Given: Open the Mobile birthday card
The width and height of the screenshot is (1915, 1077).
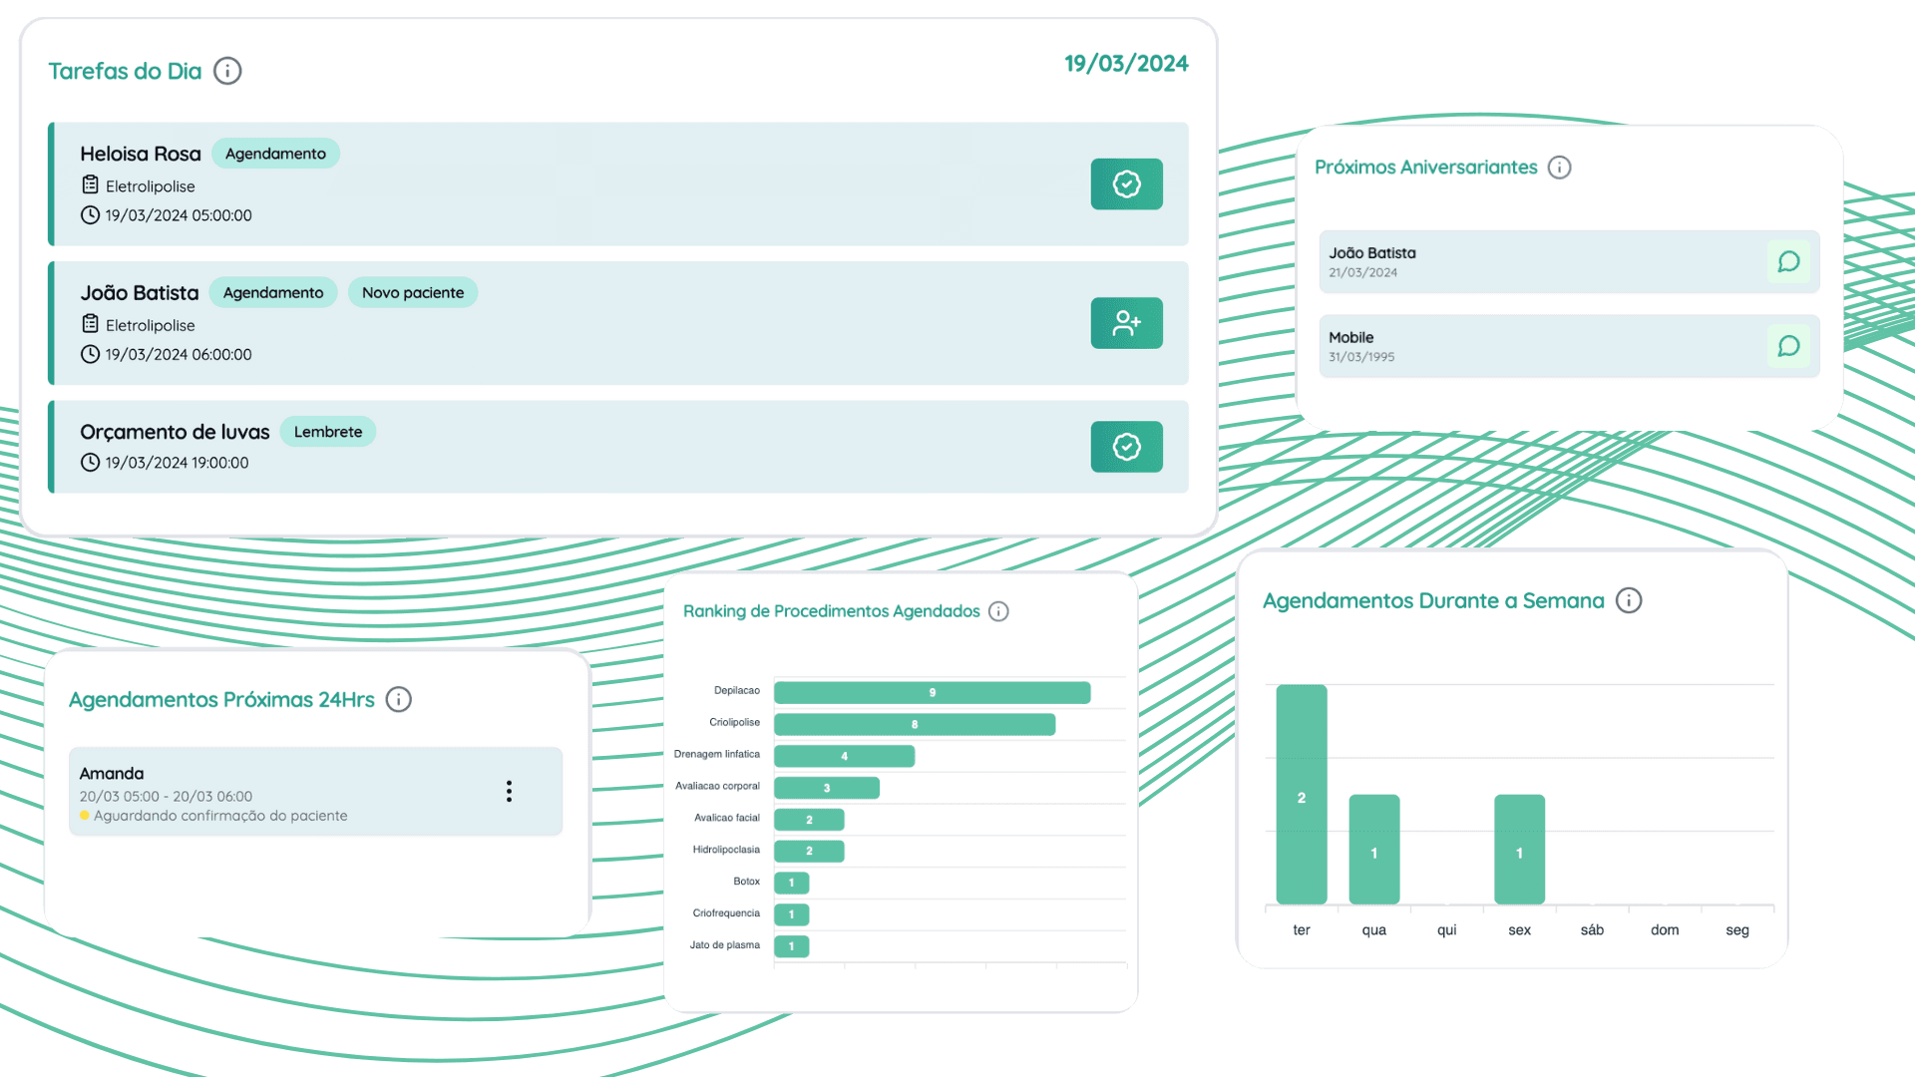Looking at the screenshot, I should (x=1569, y=346).
